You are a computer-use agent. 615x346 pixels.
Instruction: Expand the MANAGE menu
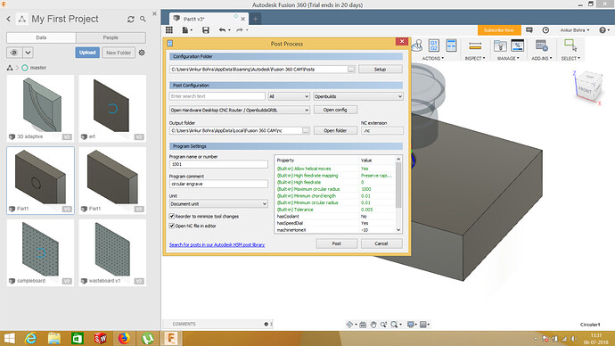(x=508, y=58)
